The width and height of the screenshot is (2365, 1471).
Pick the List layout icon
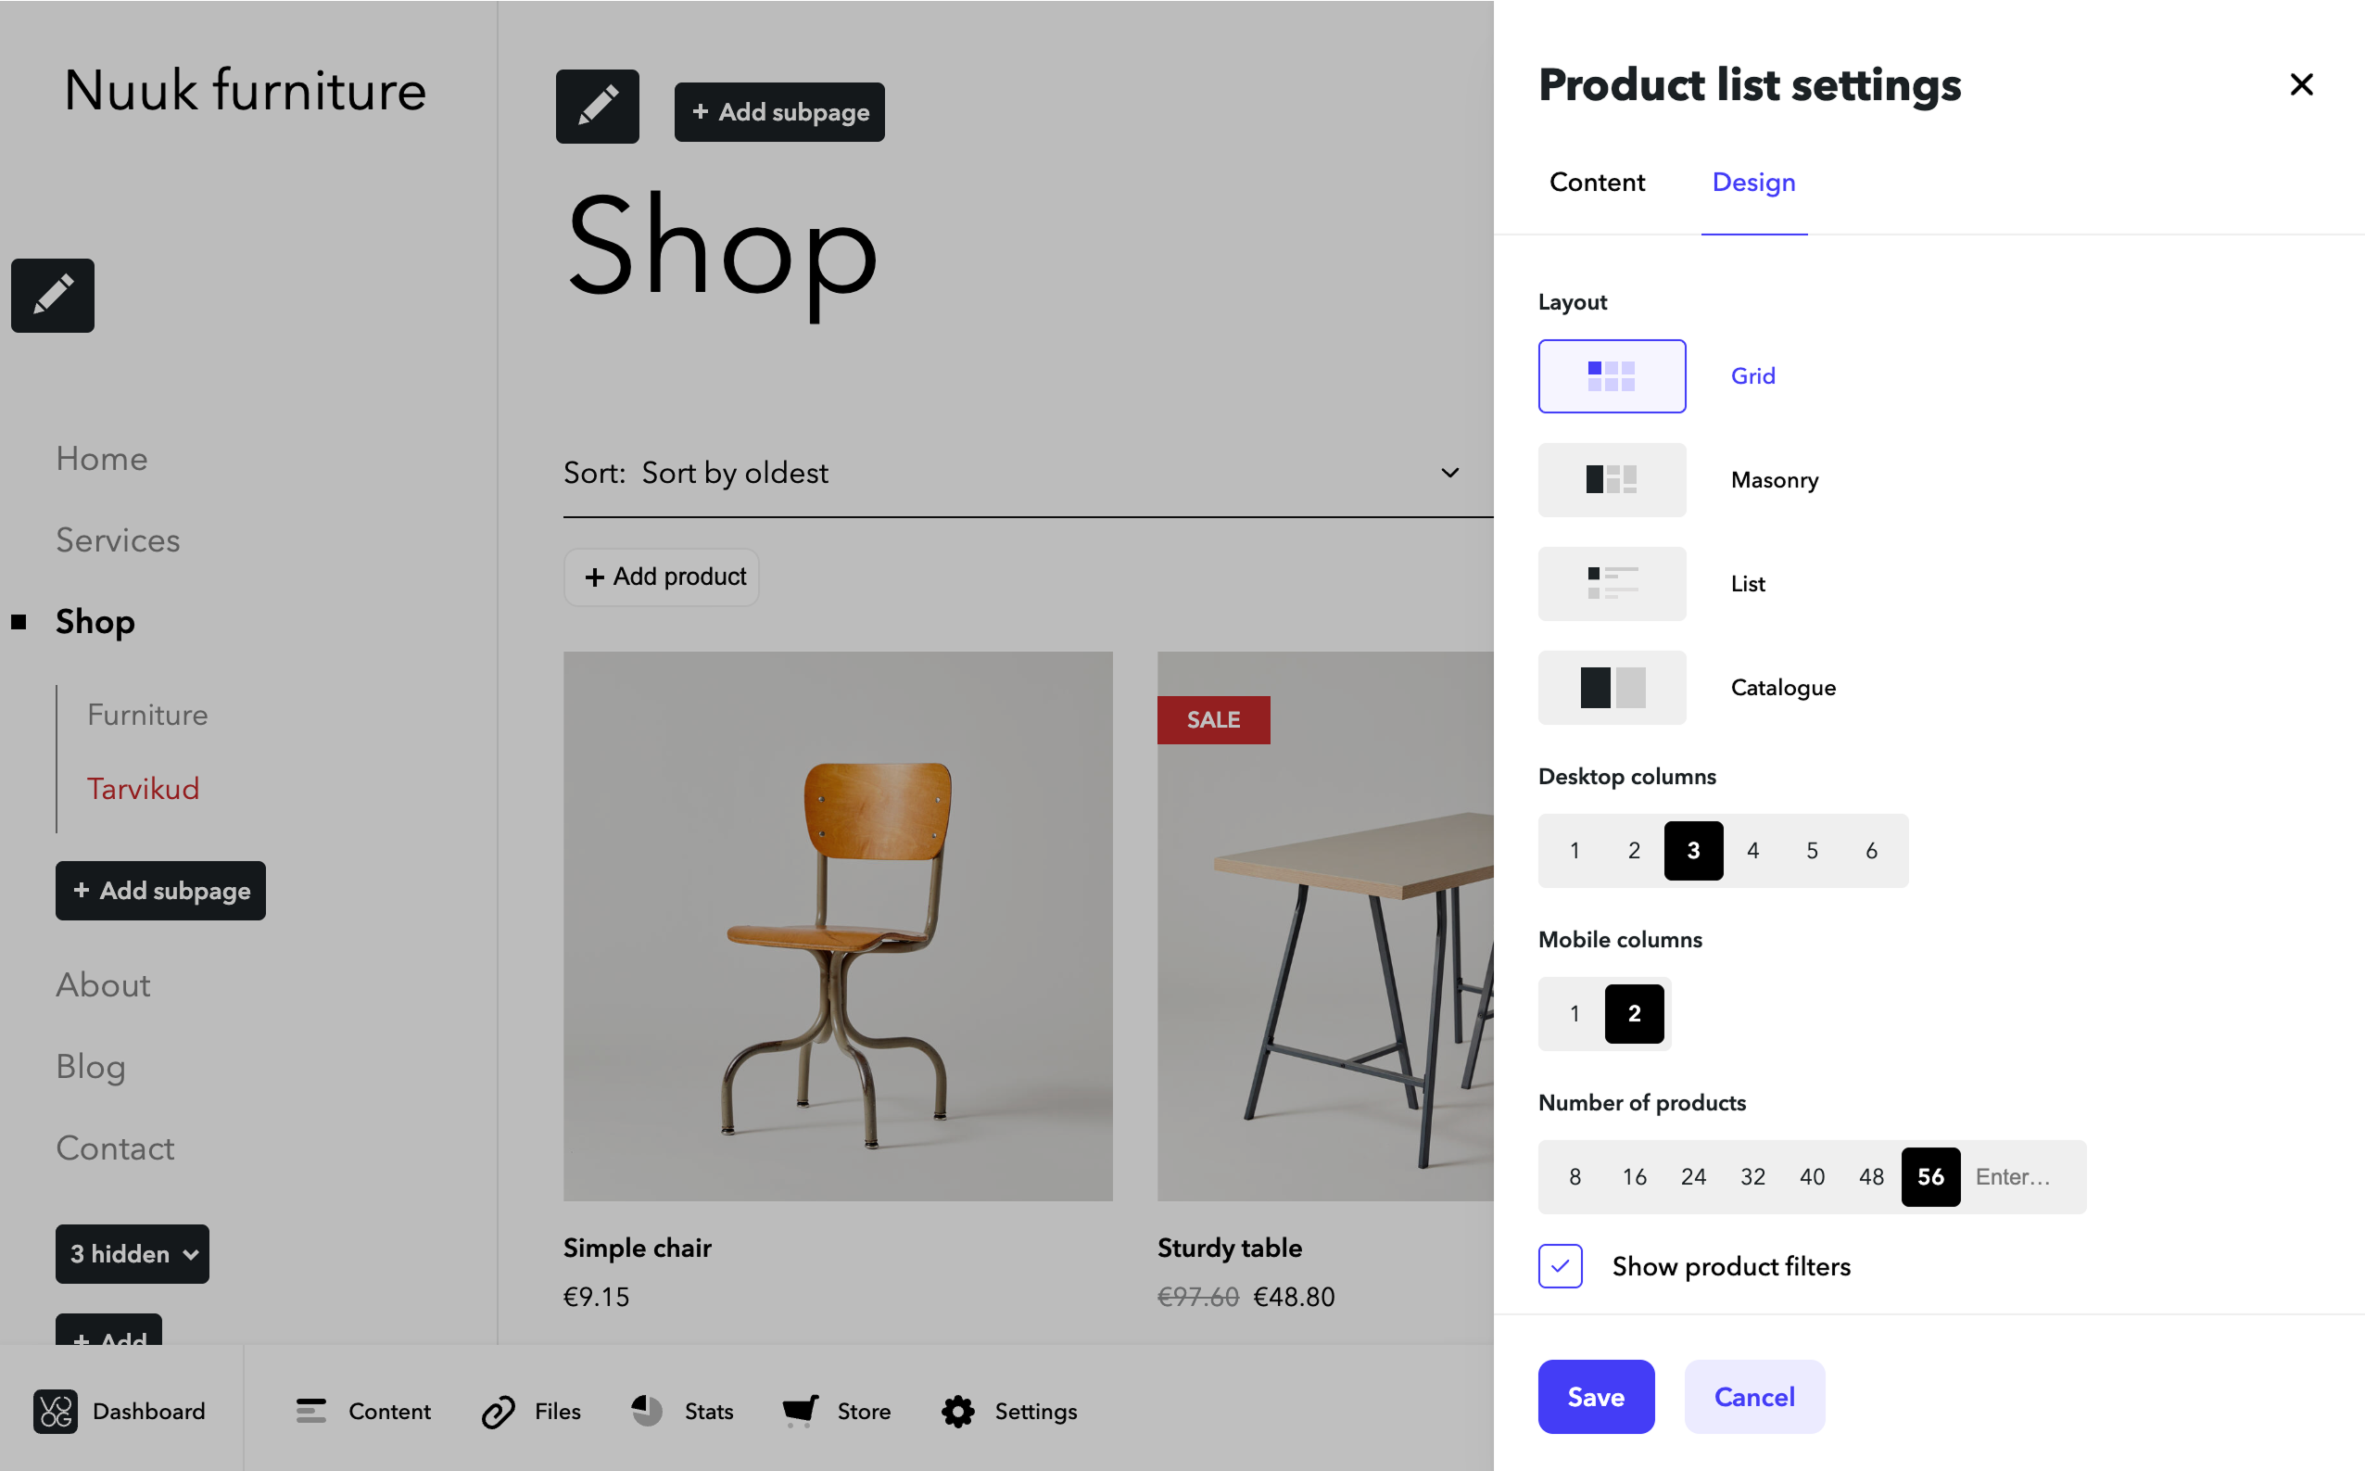tap(1612, 584)
